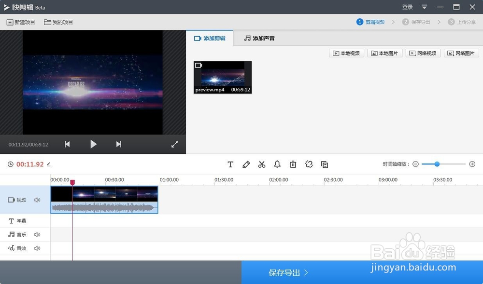Switch to 添加声音 tab
This screenshot has width=483, height=284.
[x=259, y=38]
